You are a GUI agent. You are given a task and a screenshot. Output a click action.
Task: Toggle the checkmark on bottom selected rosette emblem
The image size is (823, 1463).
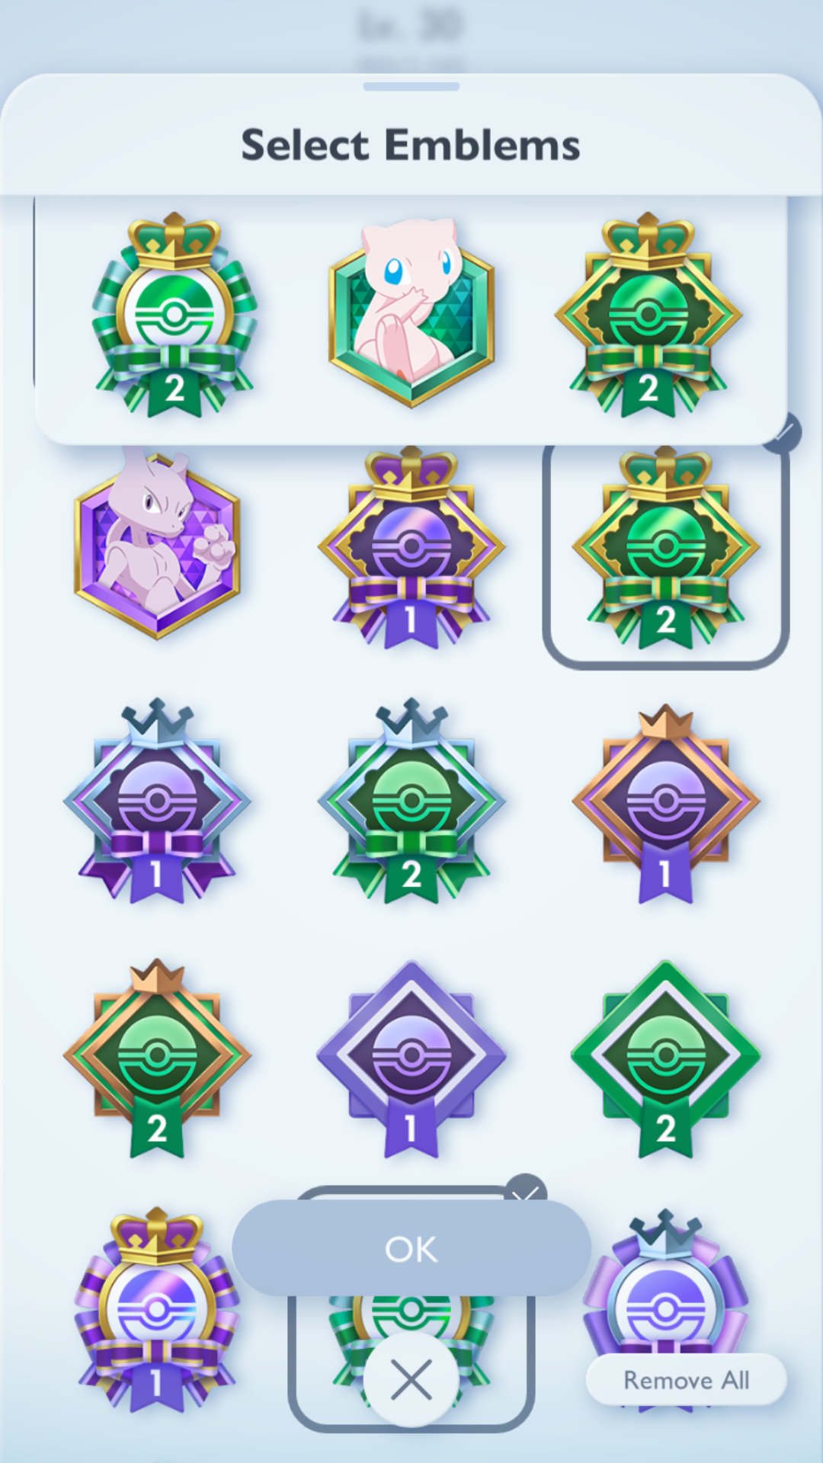tap(526, 1190)
